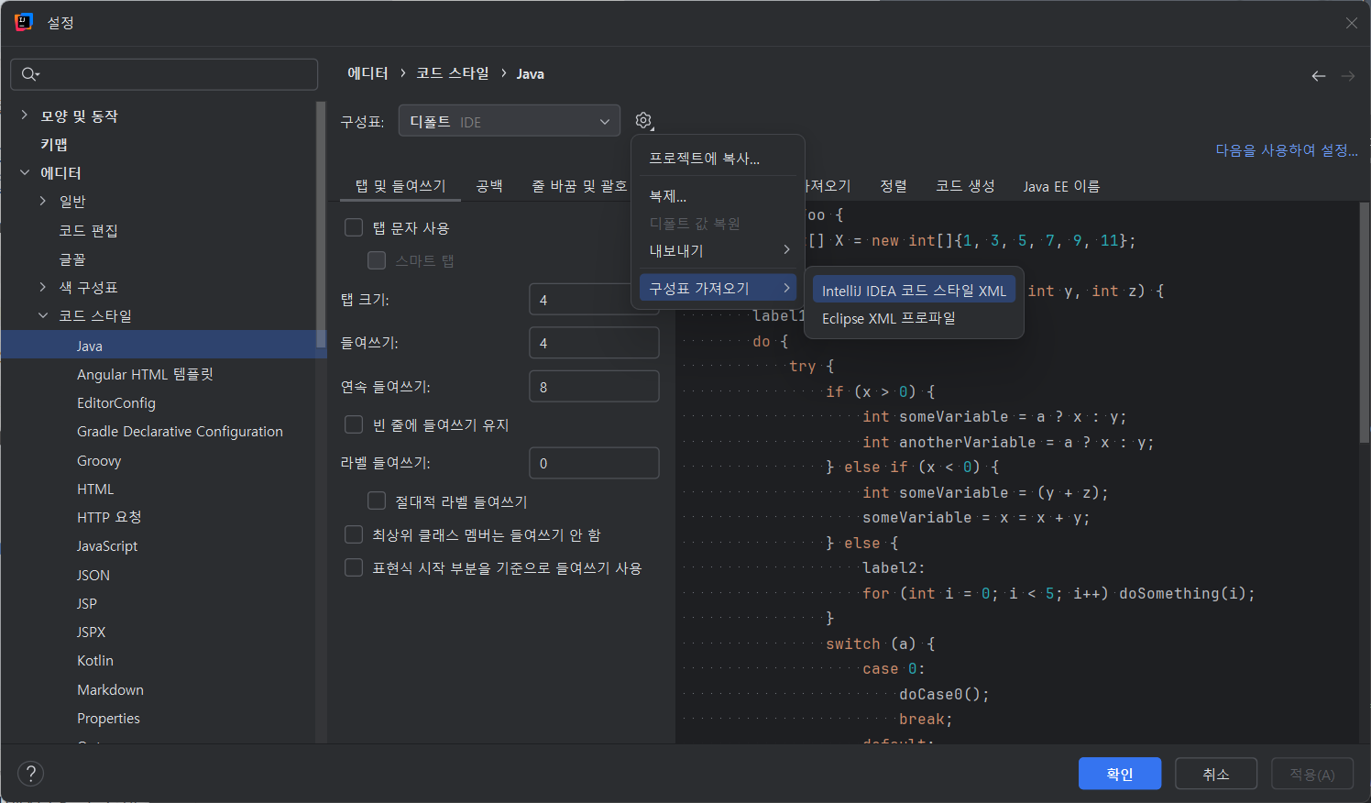The image size is (1371, 803).
Task: Select '키맵' in settings tree
Action: coord(54,144)
